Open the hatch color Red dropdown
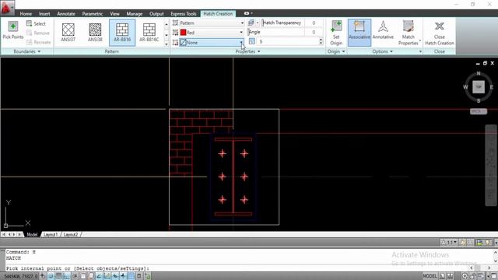498x280 pixels. click(x=212, y=33)
